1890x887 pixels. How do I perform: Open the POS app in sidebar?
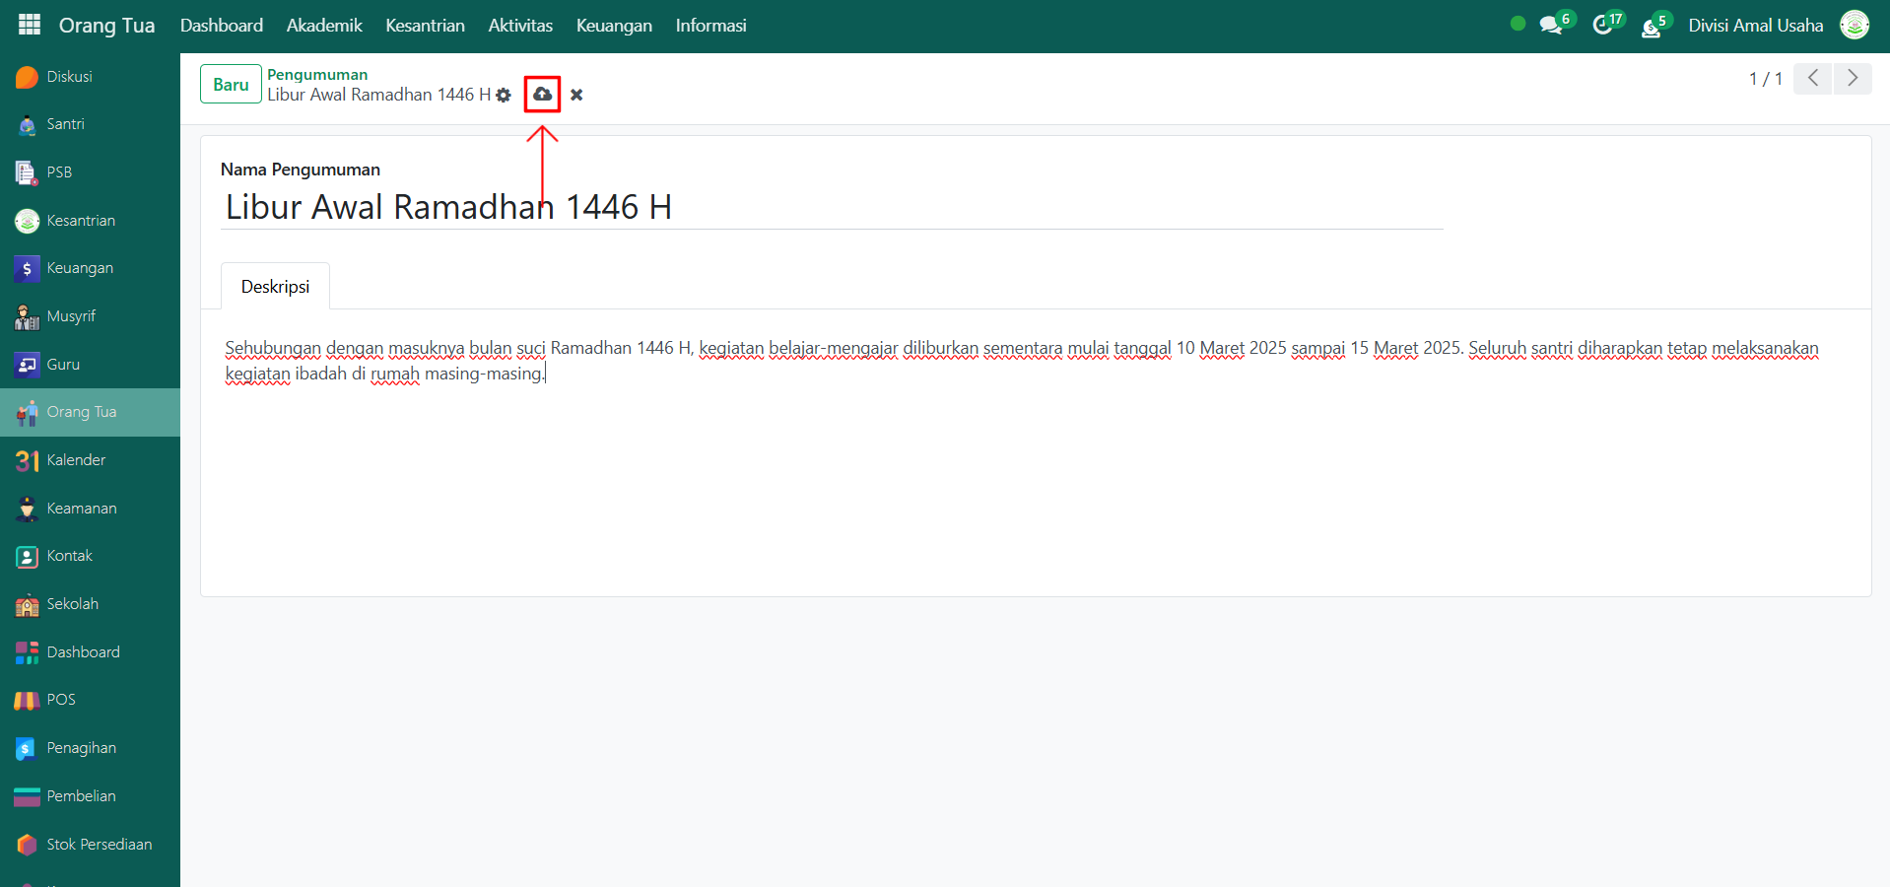pyautogui.click(x=61, y=700)
